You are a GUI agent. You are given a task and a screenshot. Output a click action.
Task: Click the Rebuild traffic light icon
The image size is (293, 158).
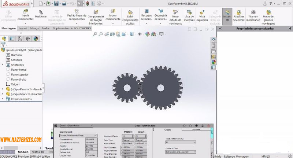coord(88,3)
